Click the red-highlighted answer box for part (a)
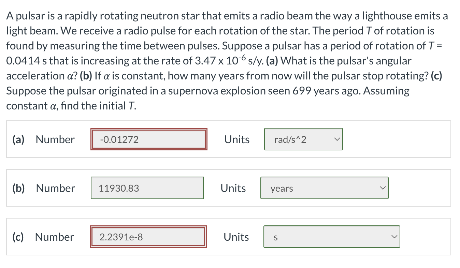 pyautogui.click(x=149, y=139)
